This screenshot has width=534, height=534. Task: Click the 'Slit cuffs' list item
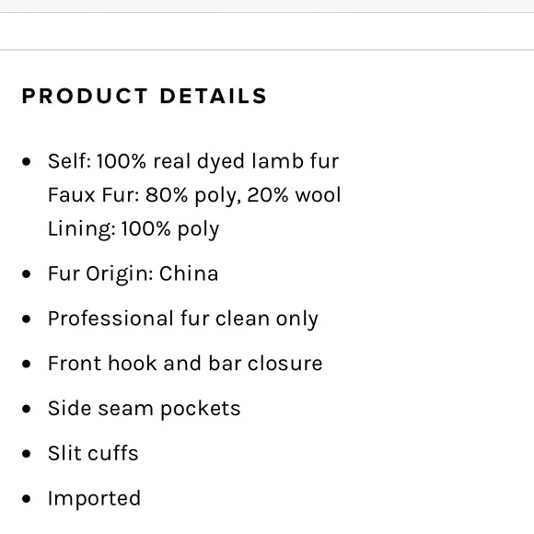93,453
